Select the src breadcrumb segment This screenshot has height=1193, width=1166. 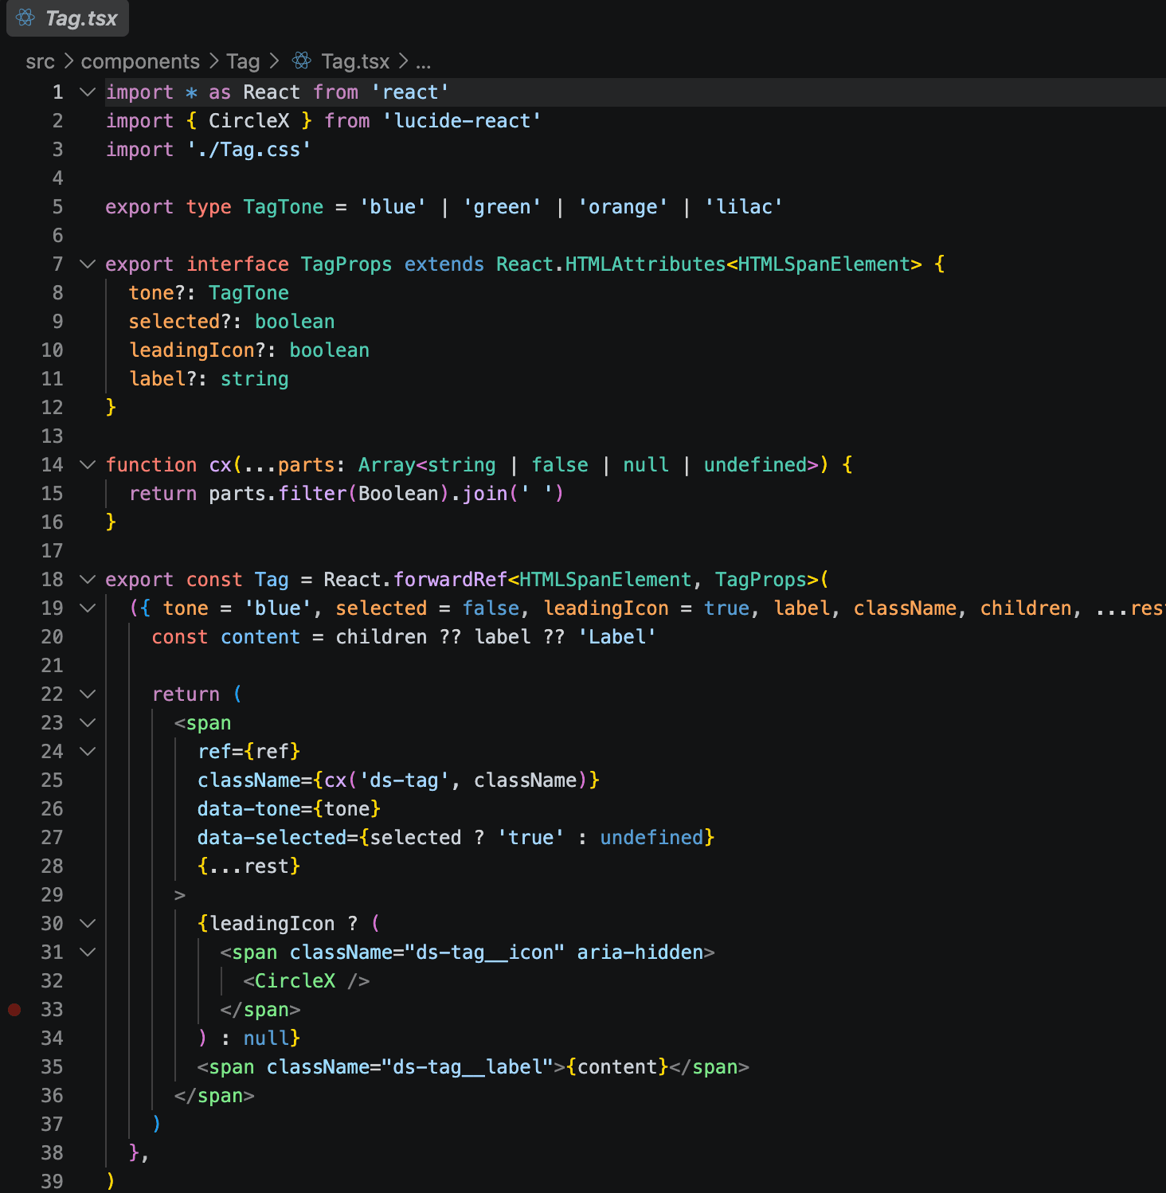[40, 61]
